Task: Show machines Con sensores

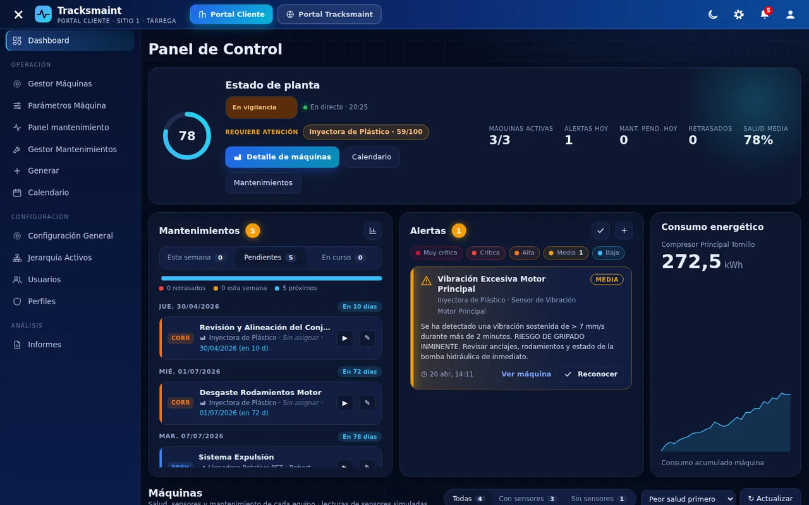Action: [528, 499]
